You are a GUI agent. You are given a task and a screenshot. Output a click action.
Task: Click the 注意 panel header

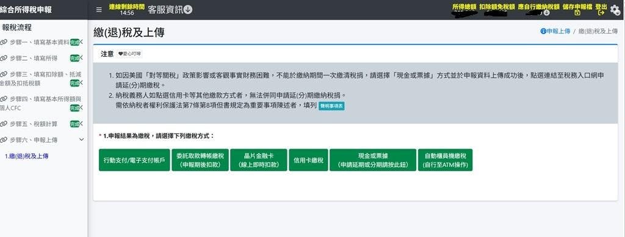click(107, 54)
